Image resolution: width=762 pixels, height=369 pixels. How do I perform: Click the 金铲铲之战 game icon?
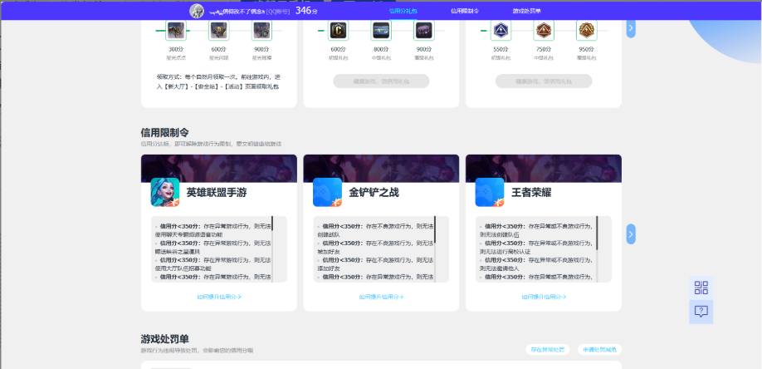(x=328, y=192)
